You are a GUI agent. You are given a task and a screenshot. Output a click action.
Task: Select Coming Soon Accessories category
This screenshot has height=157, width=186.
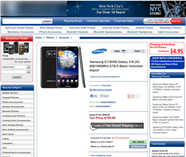(17, 121)
